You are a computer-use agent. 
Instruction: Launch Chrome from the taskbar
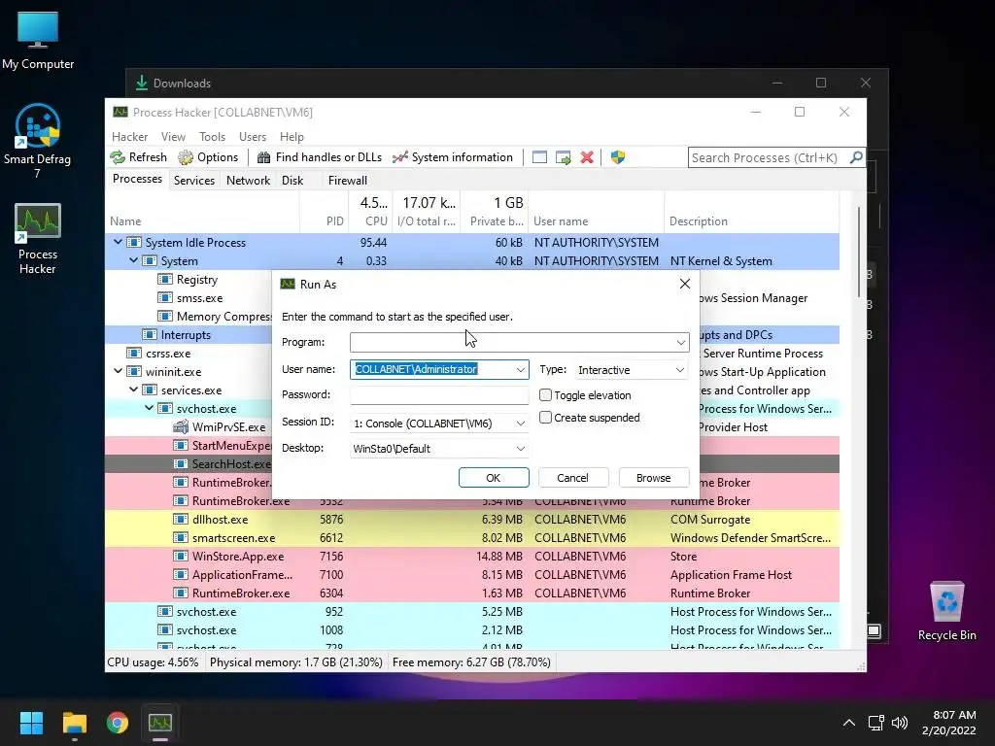118,723
